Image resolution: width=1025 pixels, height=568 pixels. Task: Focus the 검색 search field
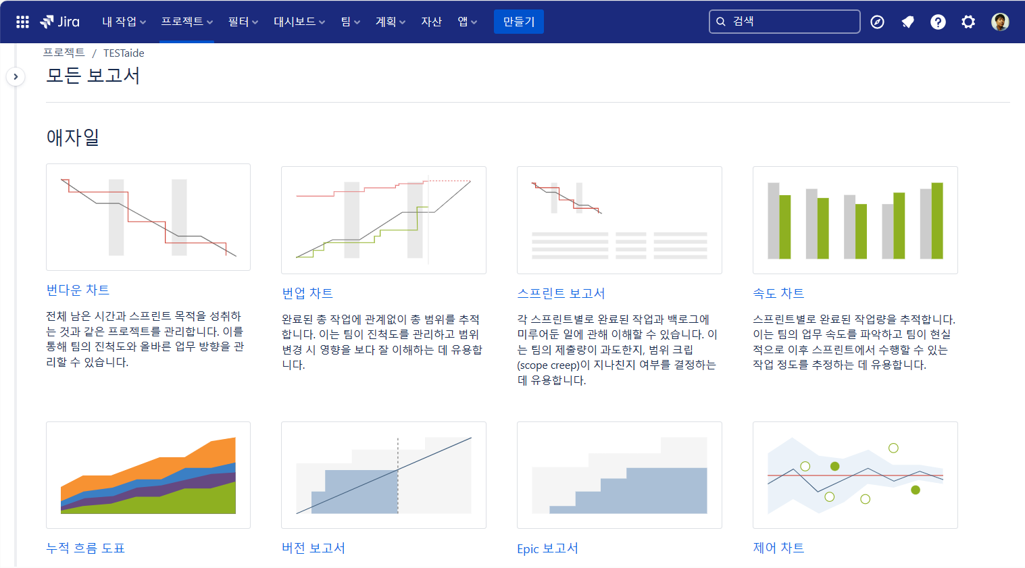point(784,22)
